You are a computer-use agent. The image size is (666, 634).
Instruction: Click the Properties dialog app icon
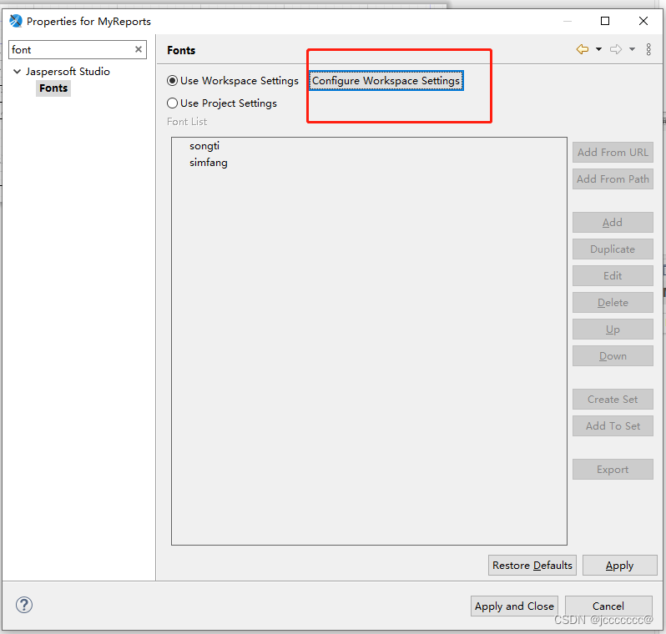(x=16, y=21)
